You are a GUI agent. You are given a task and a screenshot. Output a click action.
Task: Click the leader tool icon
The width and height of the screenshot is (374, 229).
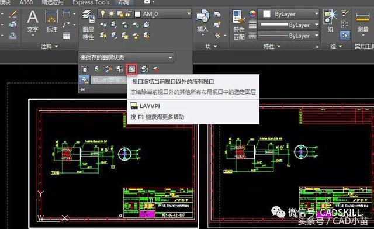click(66, 25)
